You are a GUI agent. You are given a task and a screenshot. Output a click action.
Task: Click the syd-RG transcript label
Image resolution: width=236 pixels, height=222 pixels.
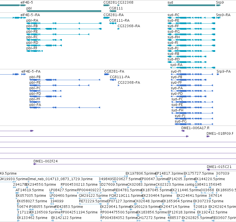174,32
